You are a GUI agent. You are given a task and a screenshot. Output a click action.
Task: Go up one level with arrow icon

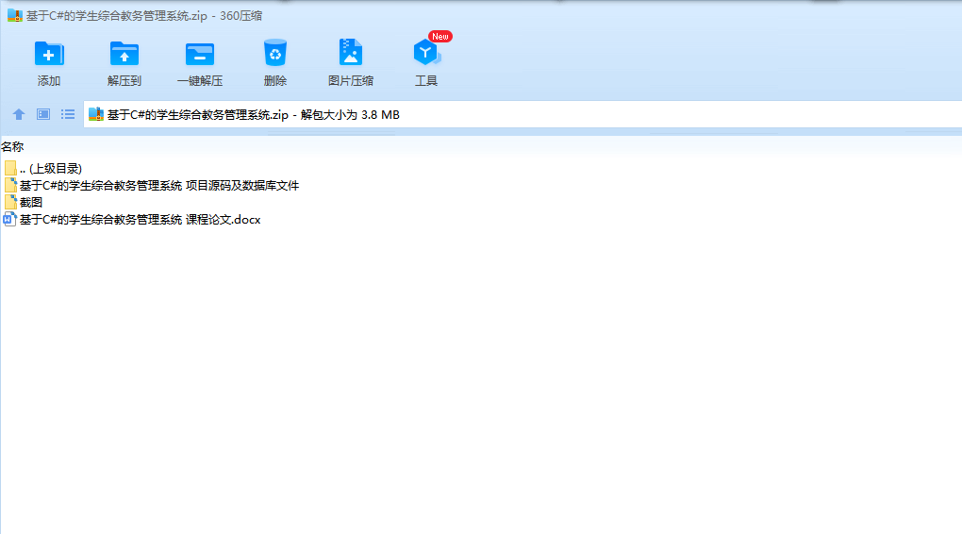pyautogui.click(x=19, y=114)
